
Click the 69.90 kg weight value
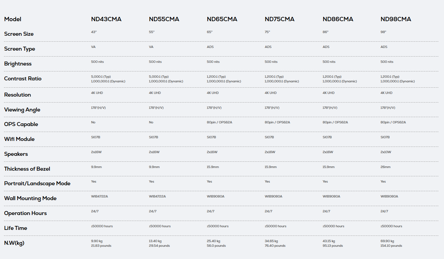click(x=387, y=241)
